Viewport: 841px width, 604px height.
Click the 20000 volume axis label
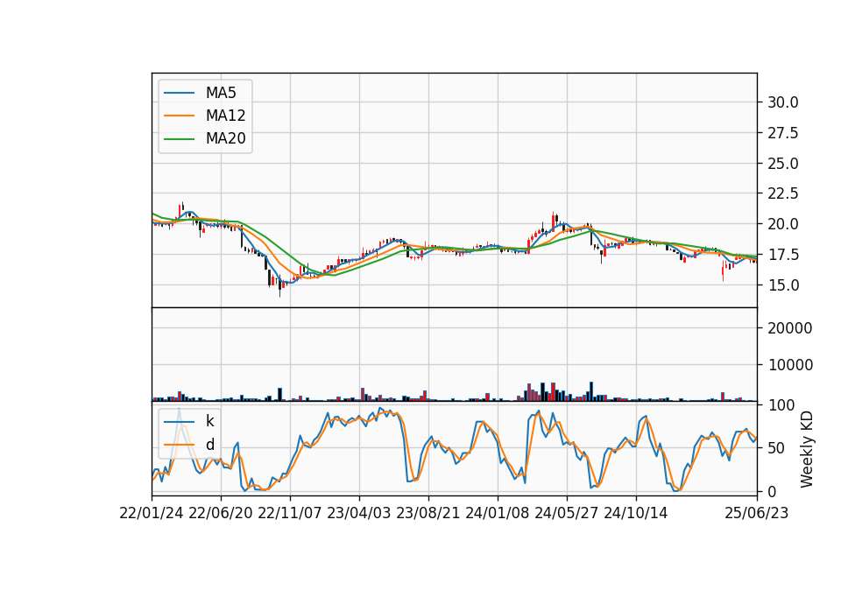point(790,328)
